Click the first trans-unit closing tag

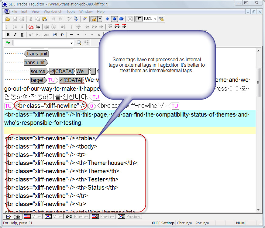click(x=36, y=54)
